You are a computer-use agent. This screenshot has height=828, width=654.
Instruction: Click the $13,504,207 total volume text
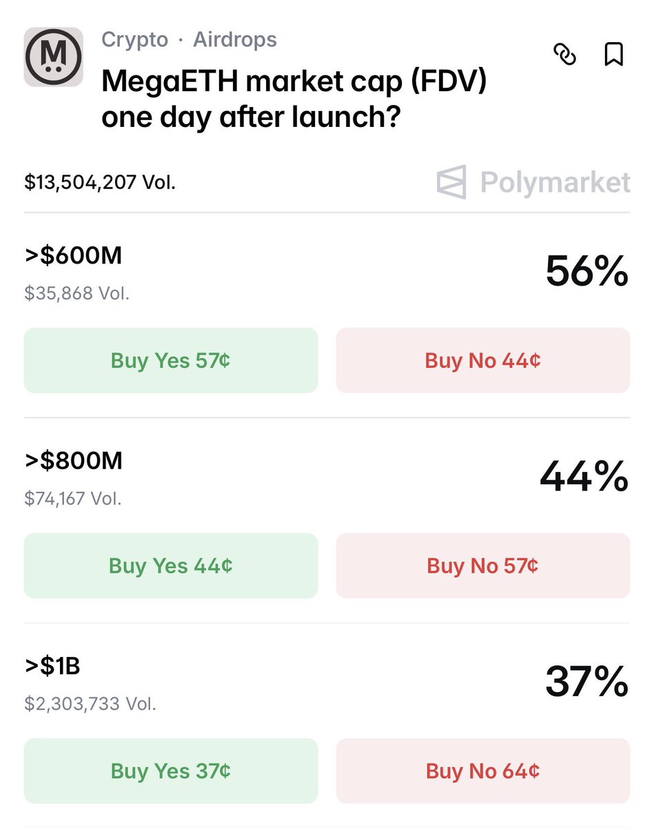pos(100,182)
